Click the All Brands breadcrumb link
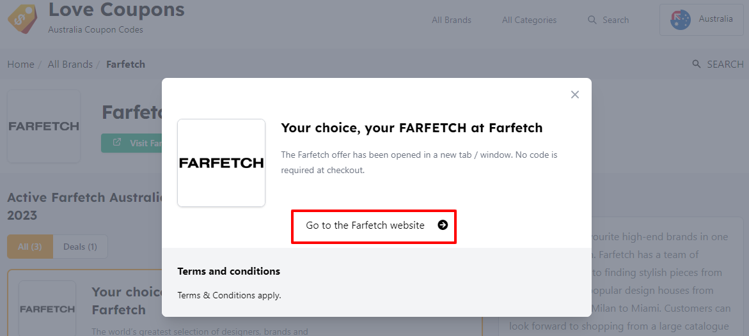 [x=70, y=64]
